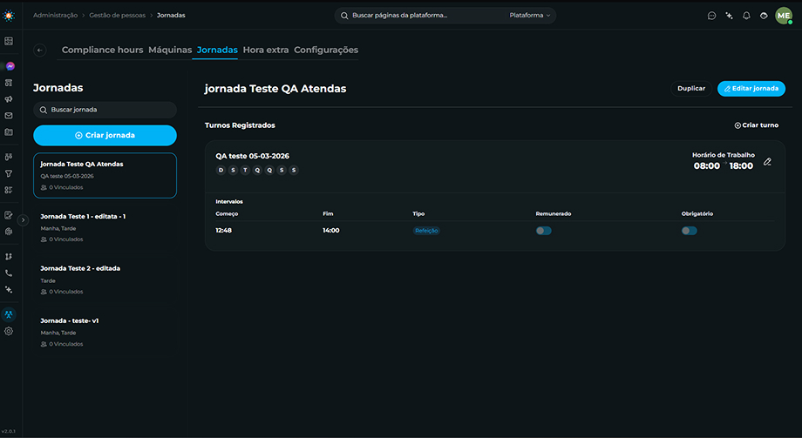Viewport: 802px width, 438px height.
Task: Click the QA teste 05-03-2026 shift title
Action: [x=252, y=156]
